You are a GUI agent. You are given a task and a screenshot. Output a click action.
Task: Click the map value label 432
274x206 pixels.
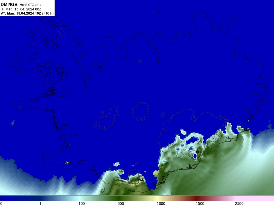246,130
